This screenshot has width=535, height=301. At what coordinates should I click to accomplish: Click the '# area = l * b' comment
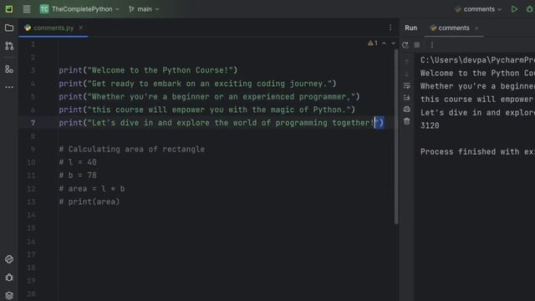click(x=92, y=189)
